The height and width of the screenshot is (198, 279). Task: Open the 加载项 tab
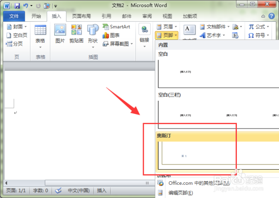coord(190,16)
